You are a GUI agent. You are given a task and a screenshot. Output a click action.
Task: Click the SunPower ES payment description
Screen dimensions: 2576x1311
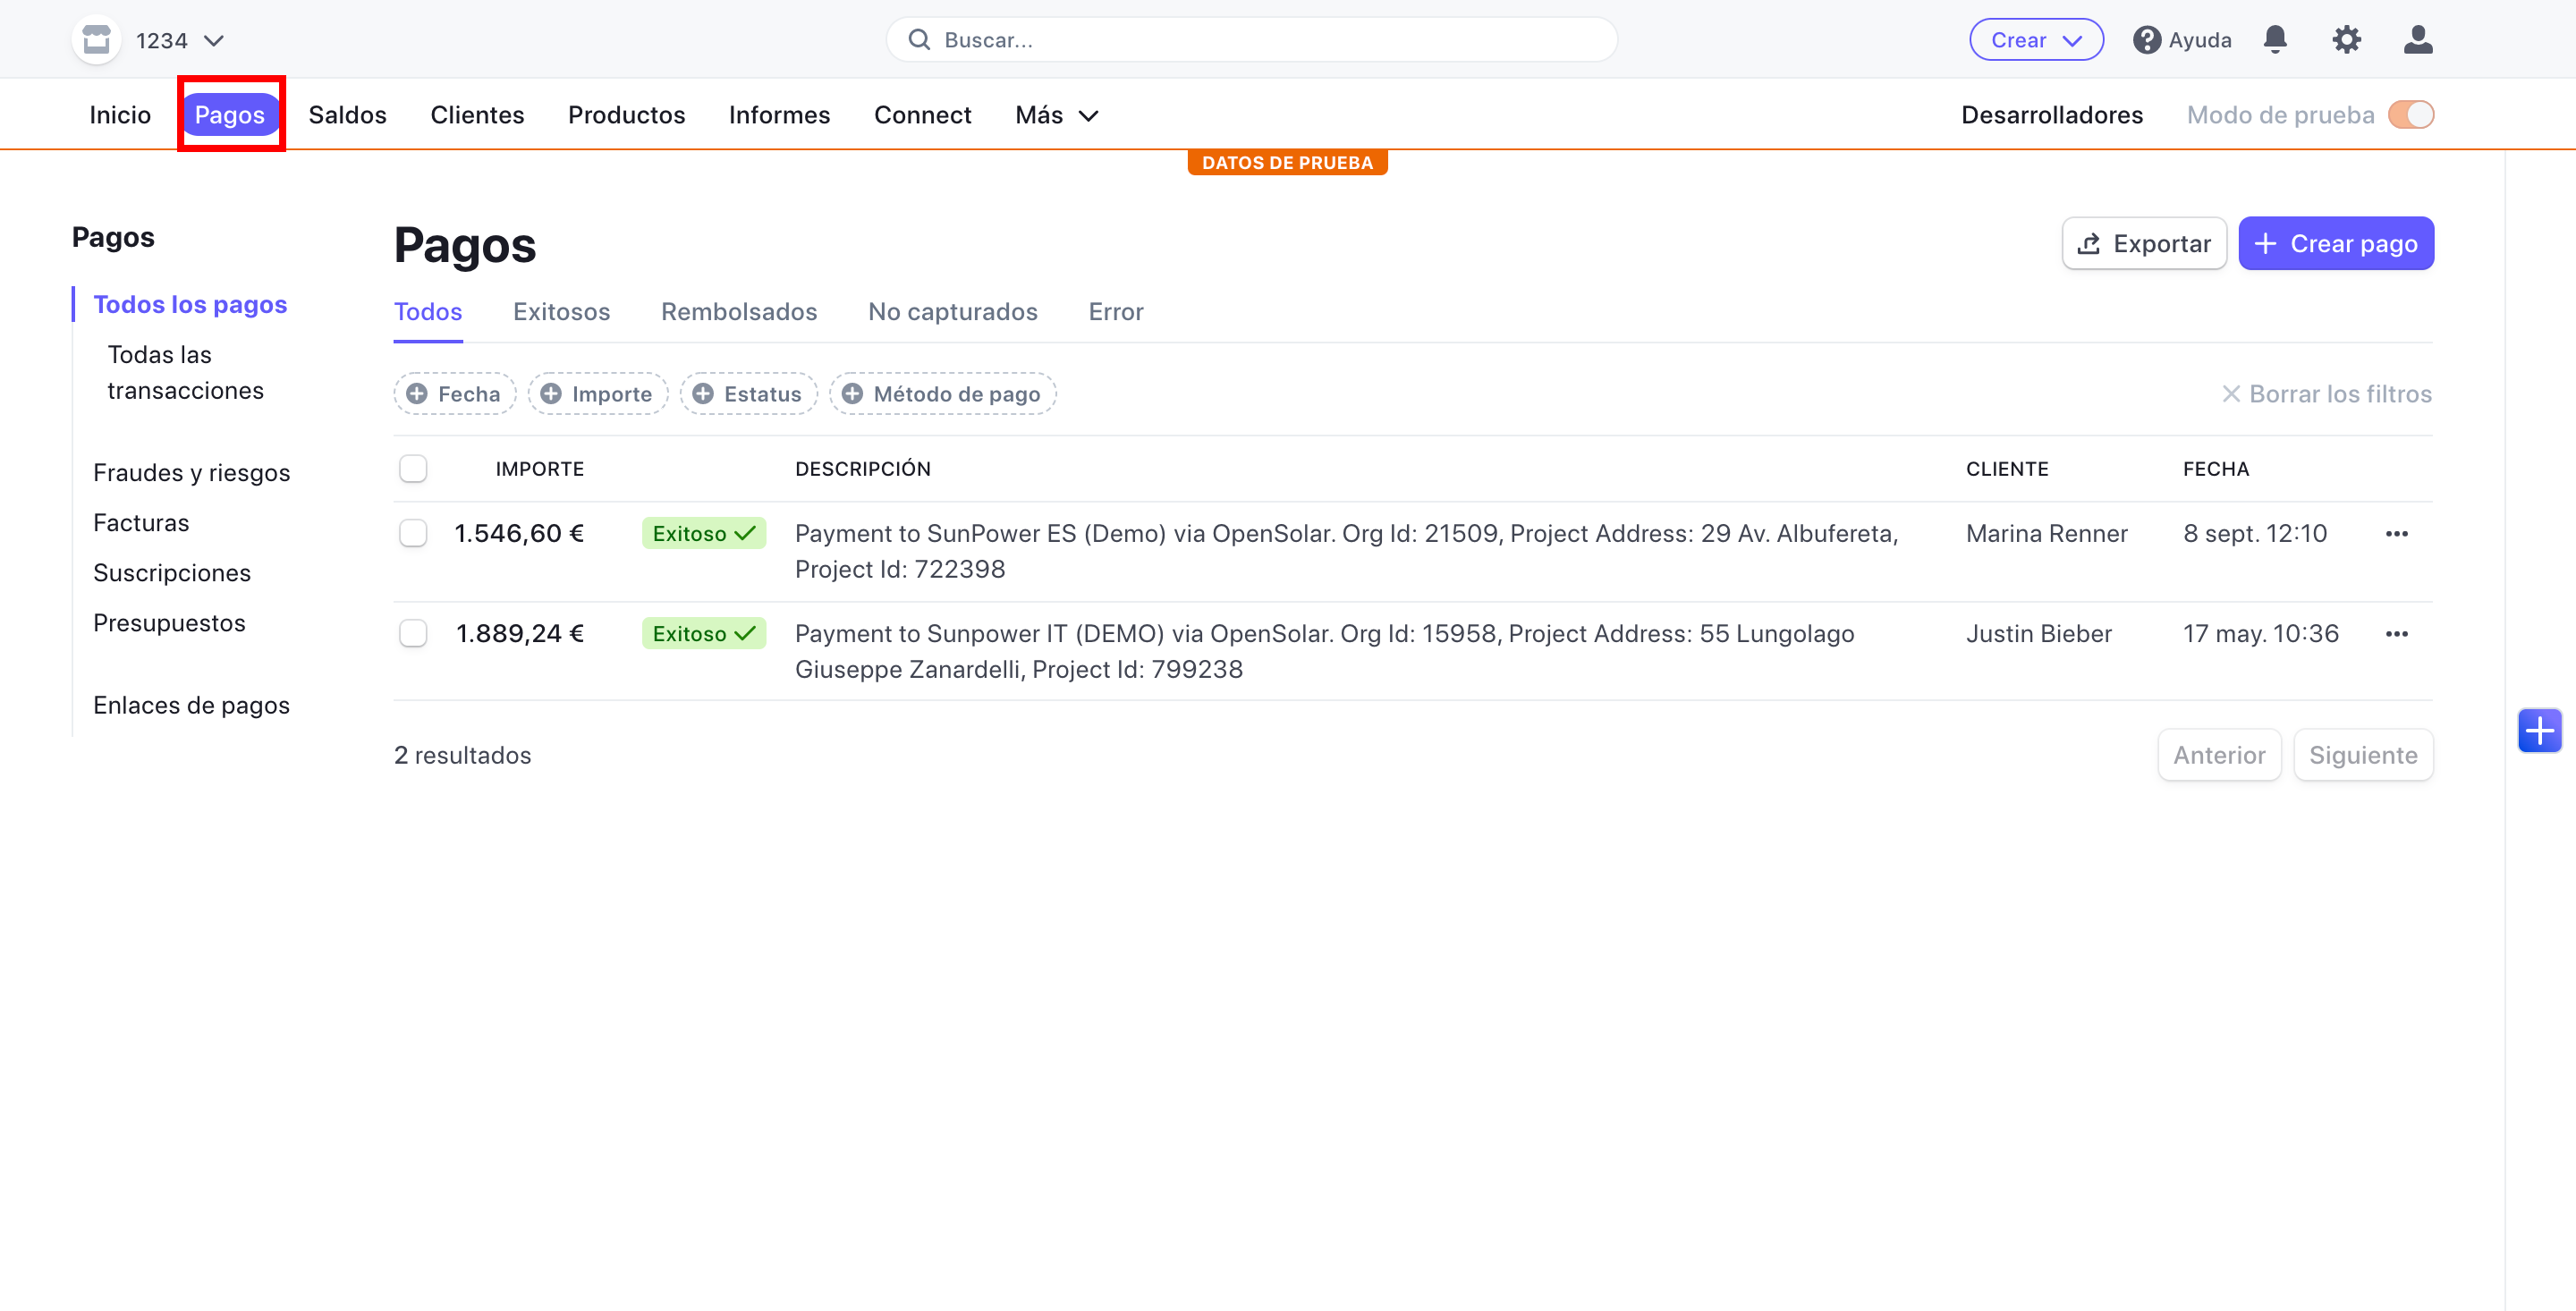pyautogui.click(x=1346, y=551)
